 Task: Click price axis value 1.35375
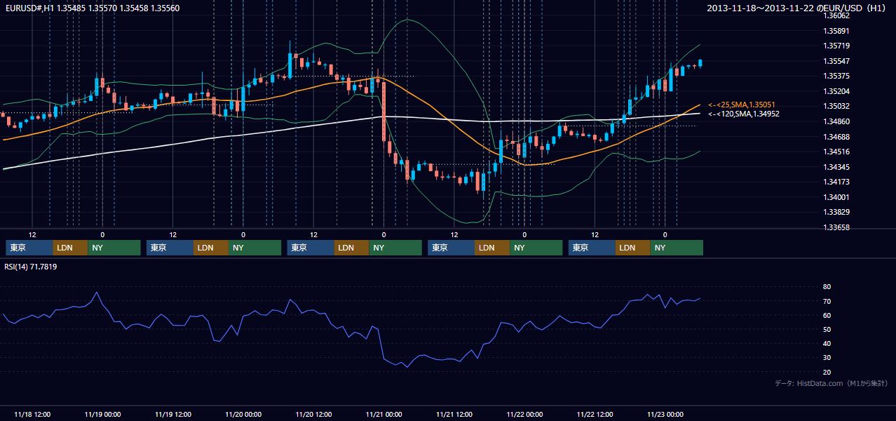[836, 76]
